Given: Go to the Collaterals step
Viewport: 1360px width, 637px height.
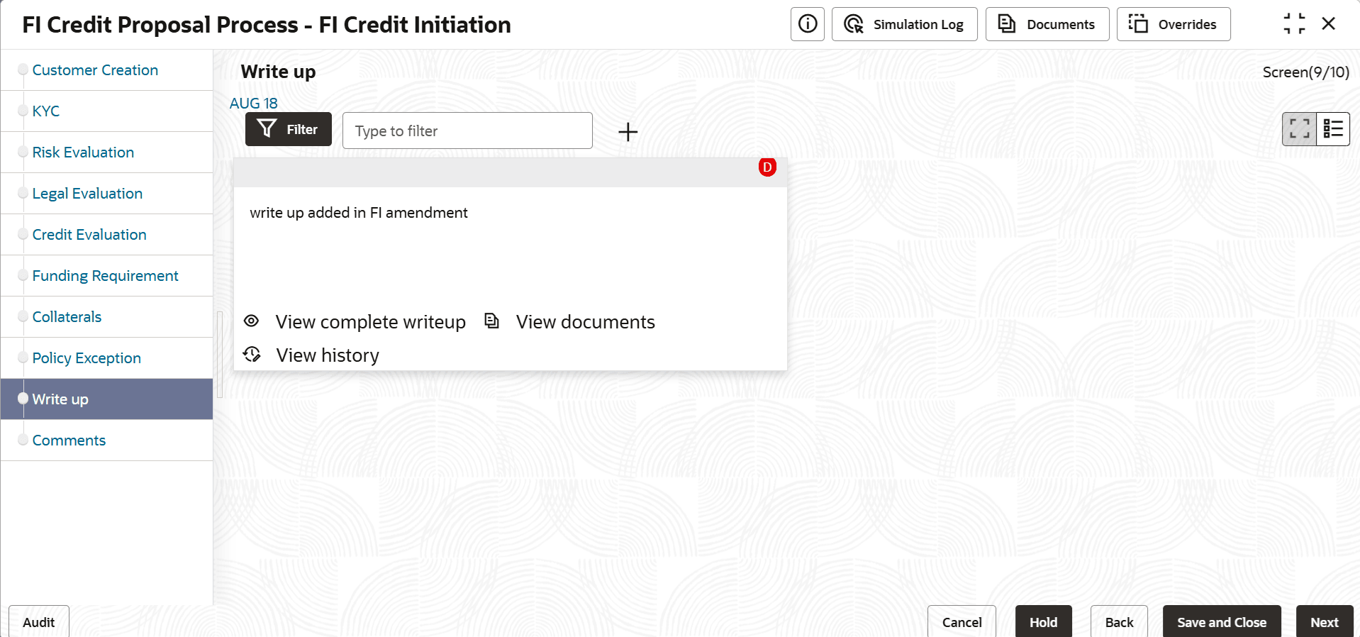Looking at the screenshot, I should click(67, 317).
